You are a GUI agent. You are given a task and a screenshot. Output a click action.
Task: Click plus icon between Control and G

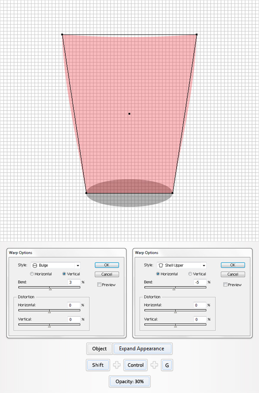[x=154, y=365]
